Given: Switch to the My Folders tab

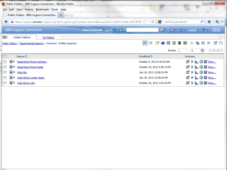Looking at the screenshot, I should (48, 37).
